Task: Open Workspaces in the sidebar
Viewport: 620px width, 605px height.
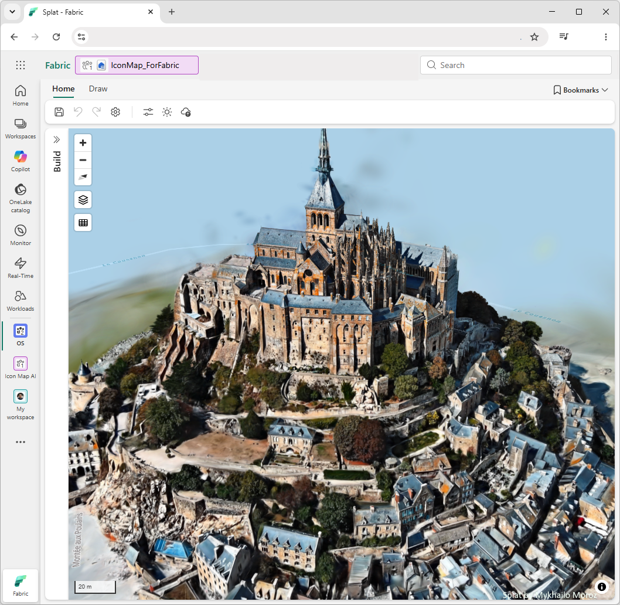Action: click(21, 128)
